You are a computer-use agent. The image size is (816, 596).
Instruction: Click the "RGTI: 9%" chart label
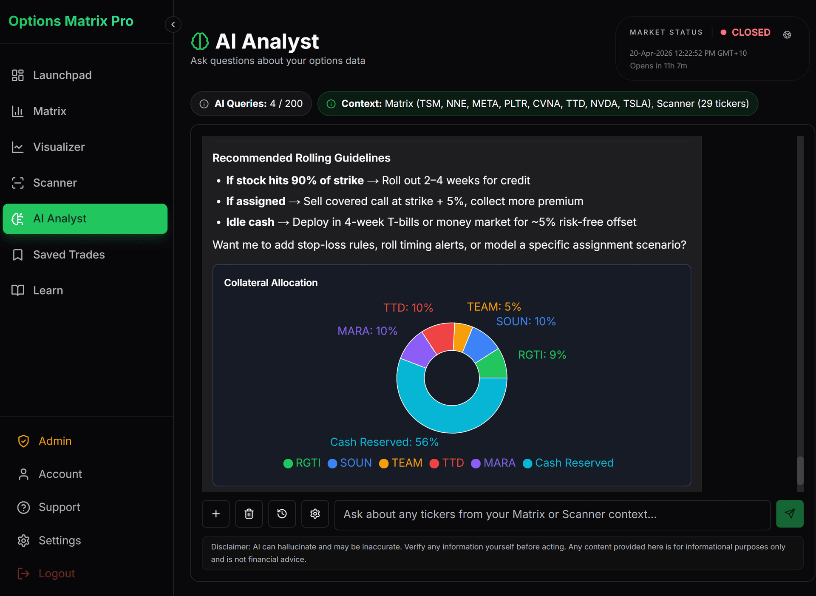pyautogui.click(x=542, y=355)
